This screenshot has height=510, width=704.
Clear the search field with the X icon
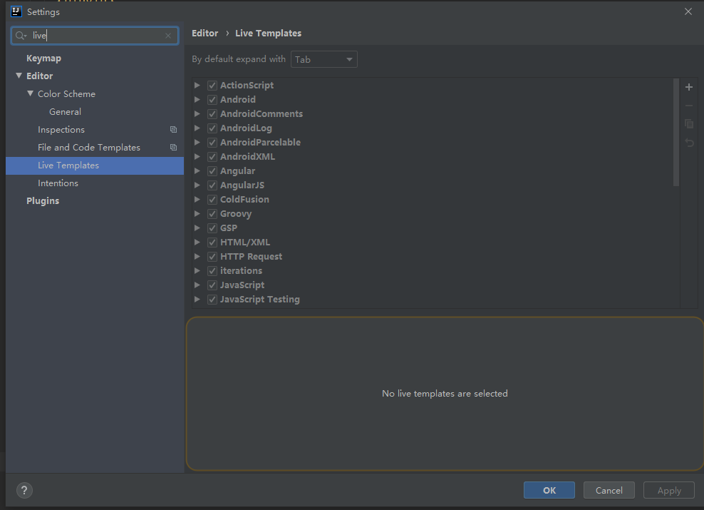tap(168, 36)
